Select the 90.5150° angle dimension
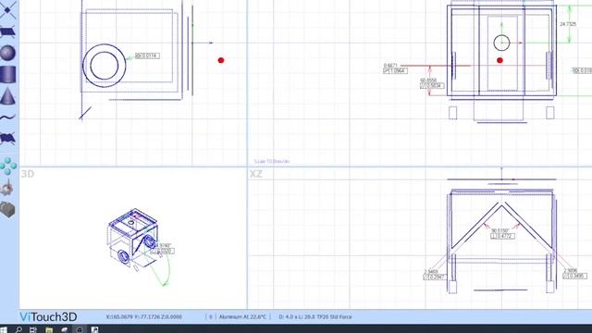 [499, 230]
